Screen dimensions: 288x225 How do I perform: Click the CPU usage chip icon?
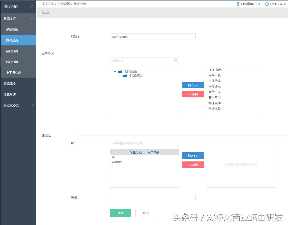pyautogui.click(x=267, y=4)
